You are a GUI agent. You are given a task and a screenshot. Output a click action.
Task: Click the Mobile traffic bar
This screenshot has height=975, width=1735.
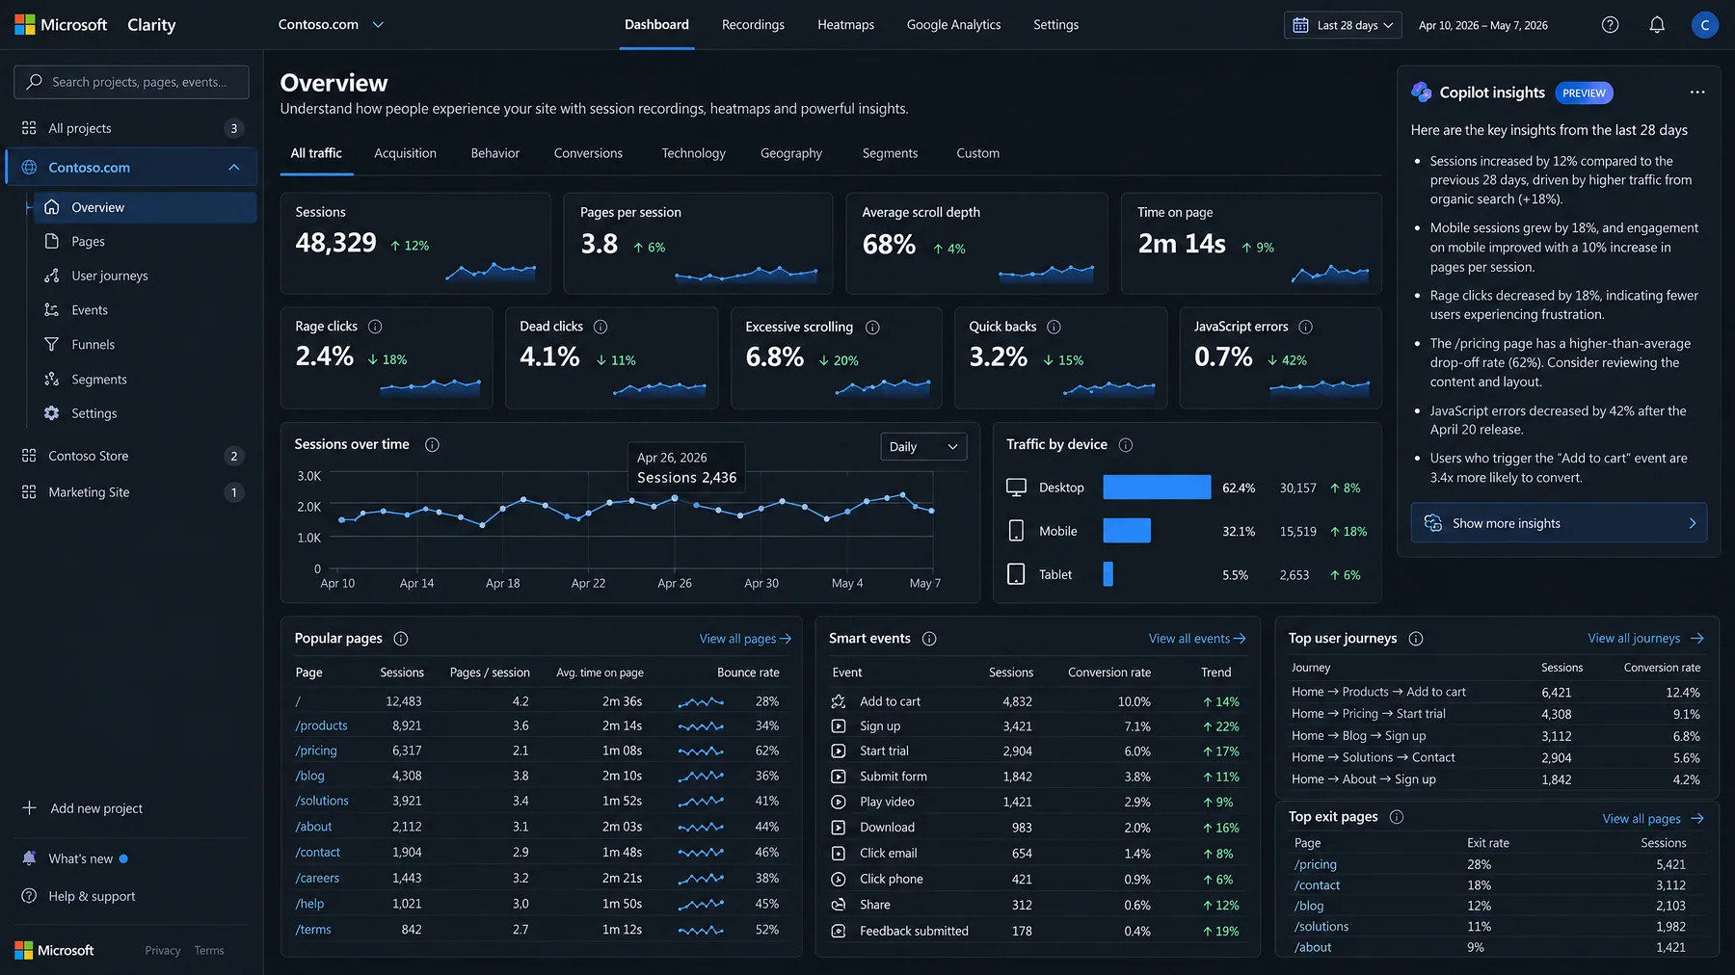1127,531
